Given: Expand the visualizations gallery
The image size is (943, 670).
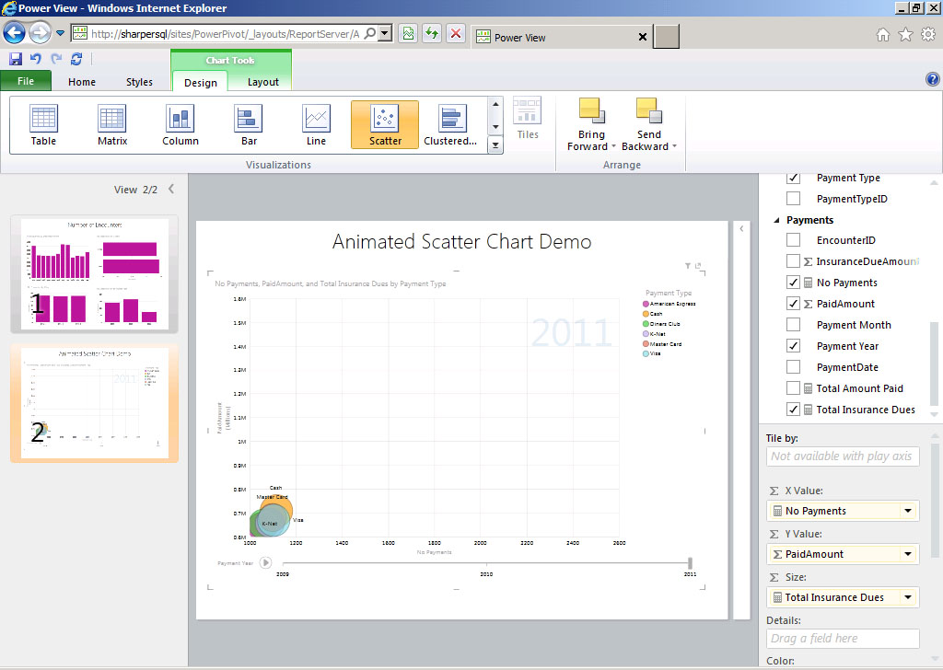Looking at the screenshot, I should point(495,145).
